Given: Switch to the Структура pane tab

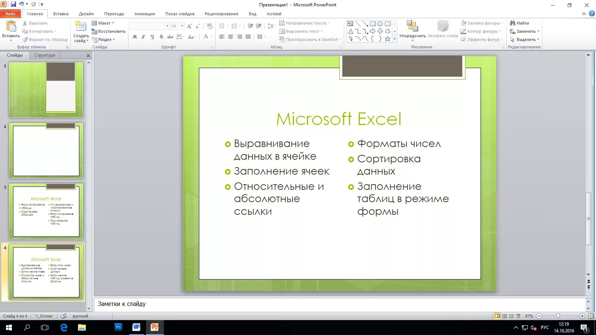Looking at the screenshot, I should coord(45,55).
